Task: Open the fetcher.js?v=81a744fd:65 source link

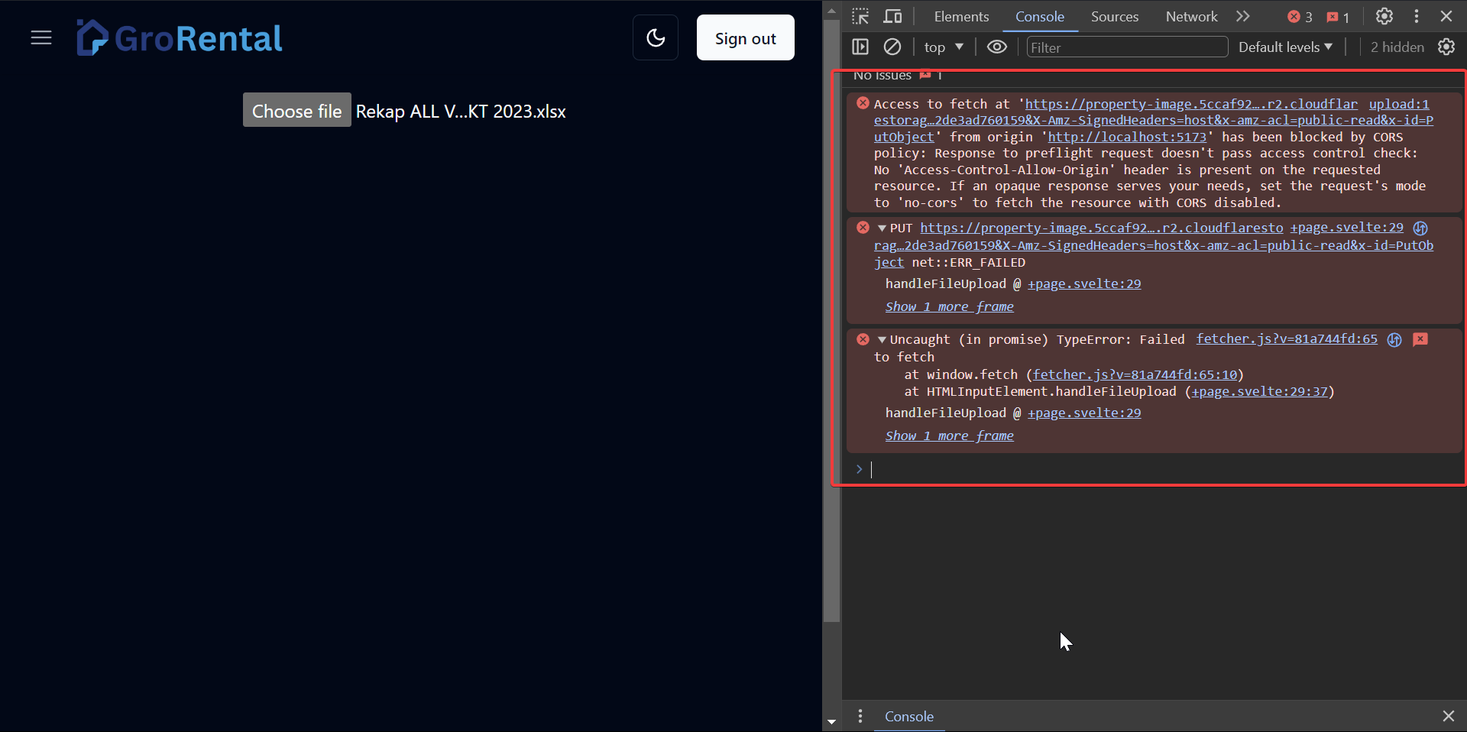Action: pos(1287,338)
